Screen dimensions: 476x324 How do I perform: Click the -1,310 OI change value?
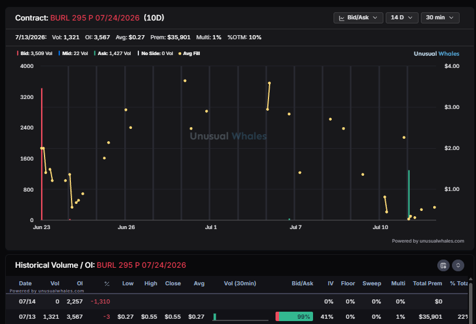pyautogui.click(x=100, y=302)
